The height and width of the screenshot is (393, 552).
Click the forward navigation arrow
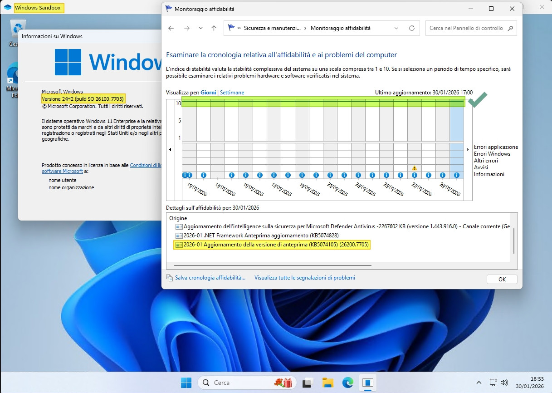(186, 28)
